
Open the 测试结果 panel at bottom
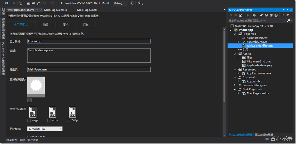pos(33,140)
